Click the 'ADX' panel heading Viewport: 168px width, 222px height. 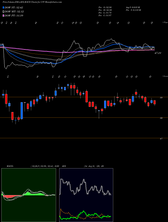(64, 166)
